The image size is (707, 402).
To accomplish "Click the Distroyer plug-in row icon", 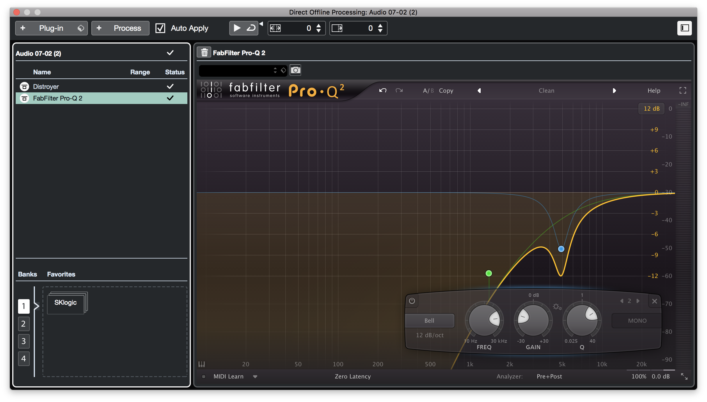I will (24, 87).
